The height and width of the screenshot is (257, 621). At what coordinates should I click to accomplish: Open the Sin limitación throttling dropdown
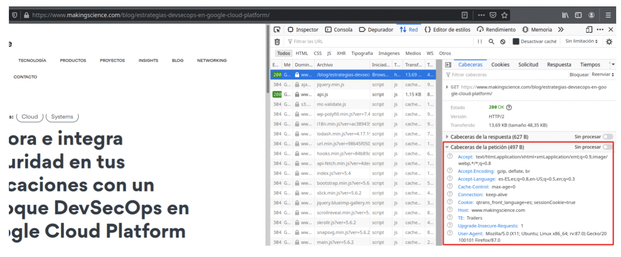coord(581,41)
